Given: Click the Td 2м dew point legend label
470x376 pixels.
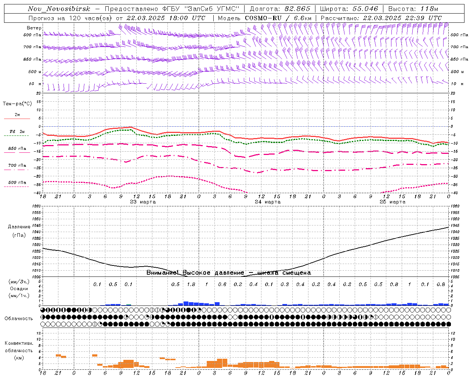Looking at the screenshot, I should [17, 131].
